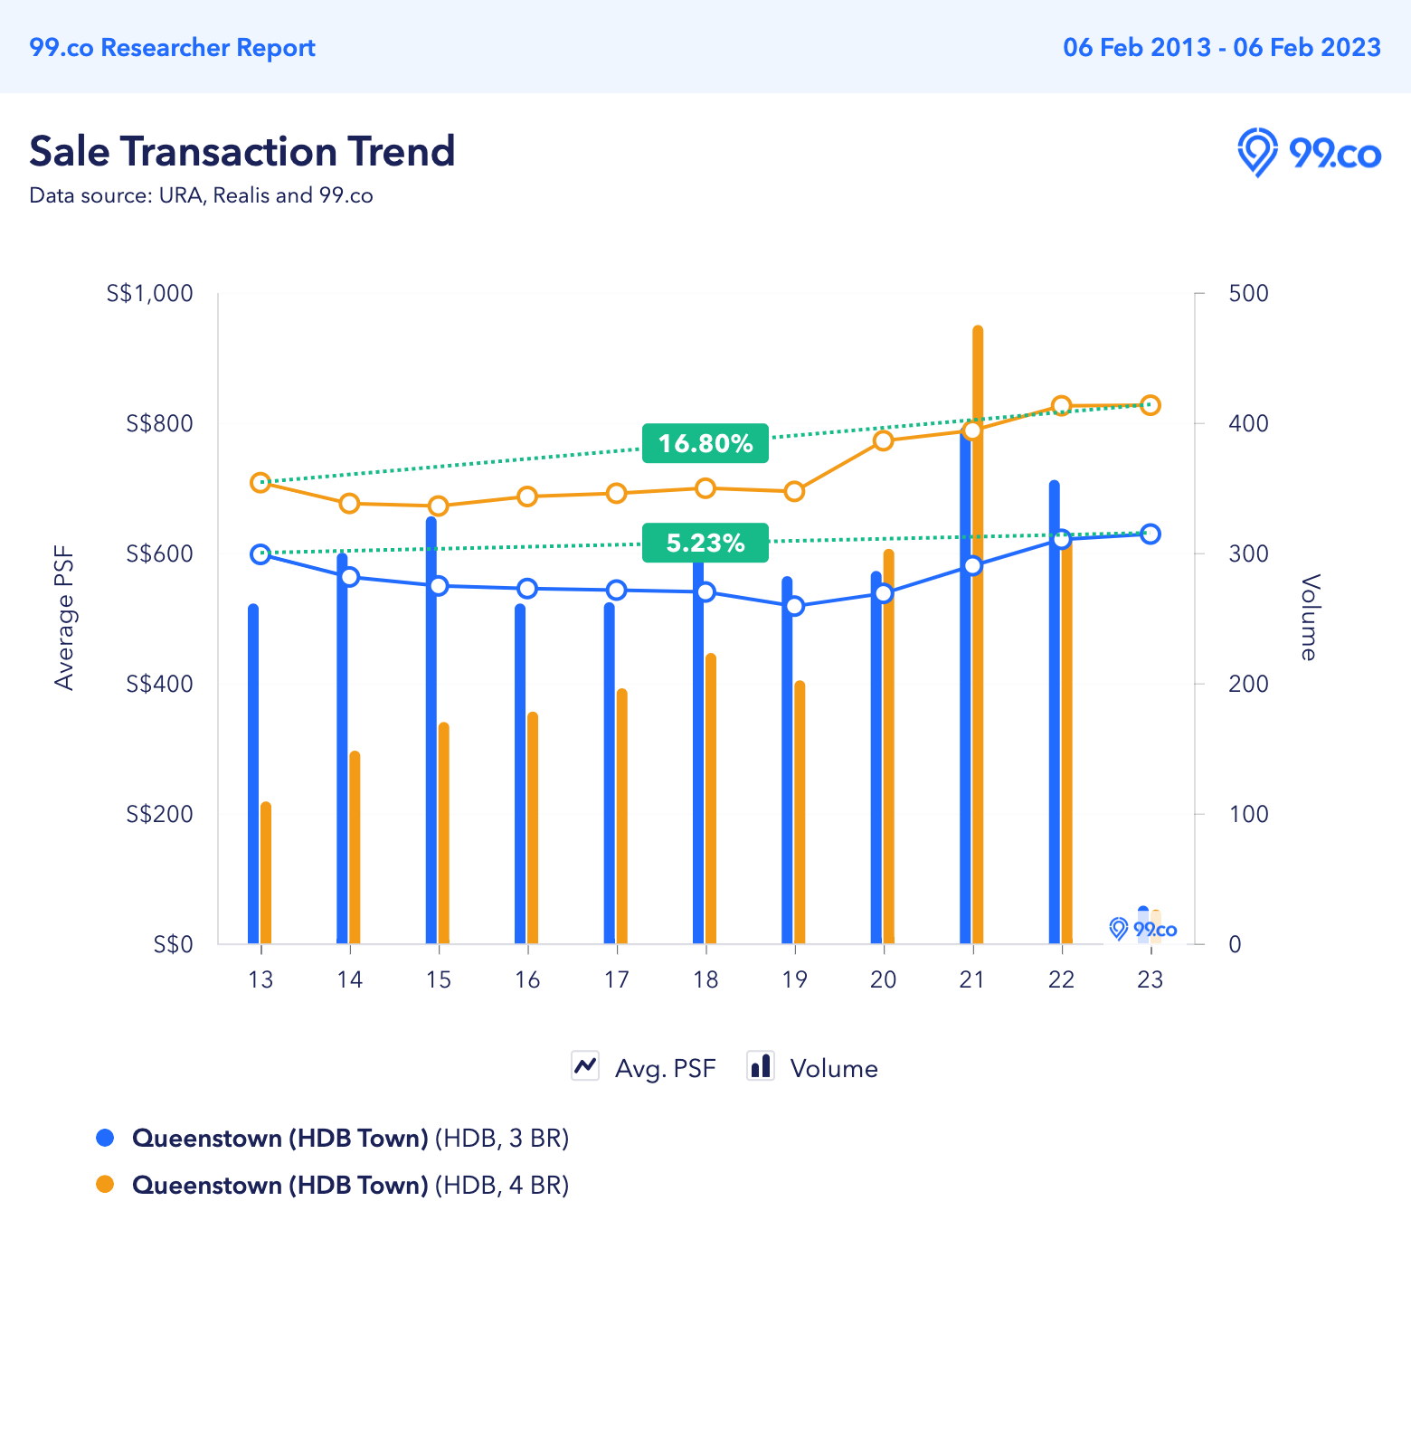The width and height of the screenshot is (1411, 1447).
Task: Click the date range 06 Feb 2013 - 06 Feb 2023
Action: [x=1222, y=48]
